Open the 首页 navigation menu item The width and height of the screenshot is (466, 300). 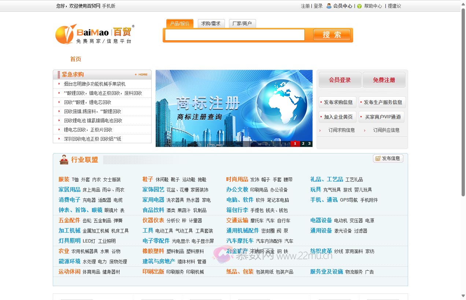[x=75, y=59]
